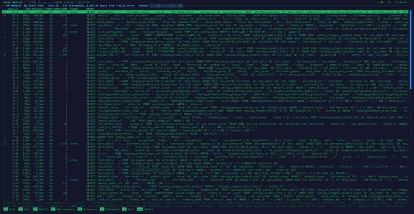Image resolution: width=414 pixels, height=214 pixels.
Task: Click the FLAGS column header
Action: click(74, 9)
